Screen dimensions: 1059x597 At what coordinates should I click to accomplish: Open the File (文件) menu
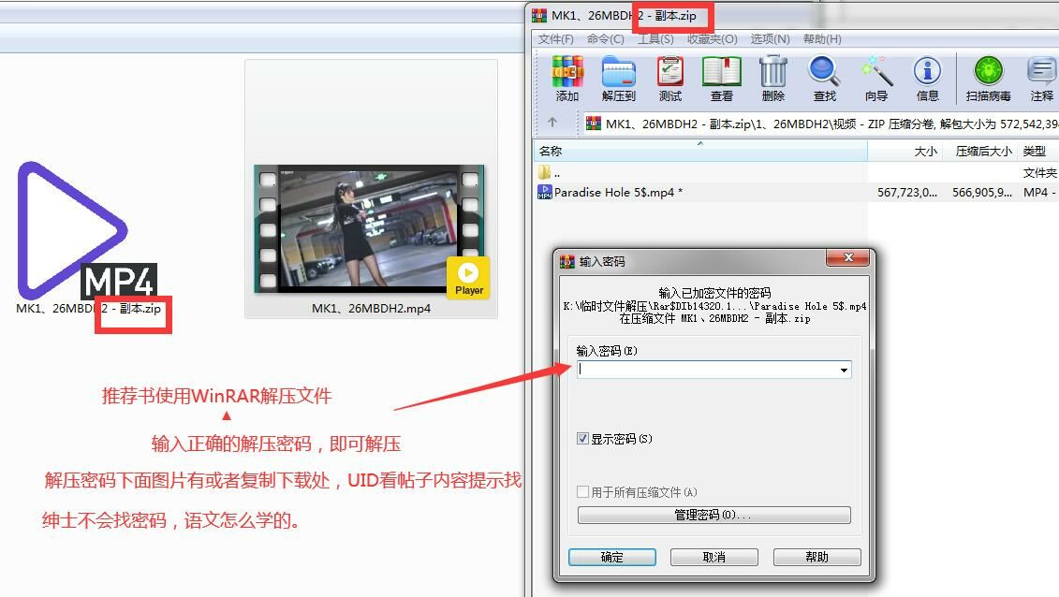[555, 39]
